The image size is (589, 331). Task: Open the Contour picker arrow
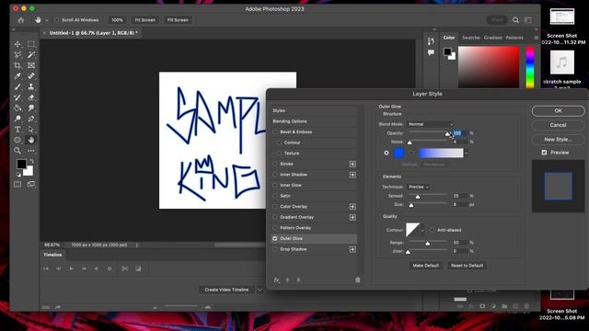[422, 230]
